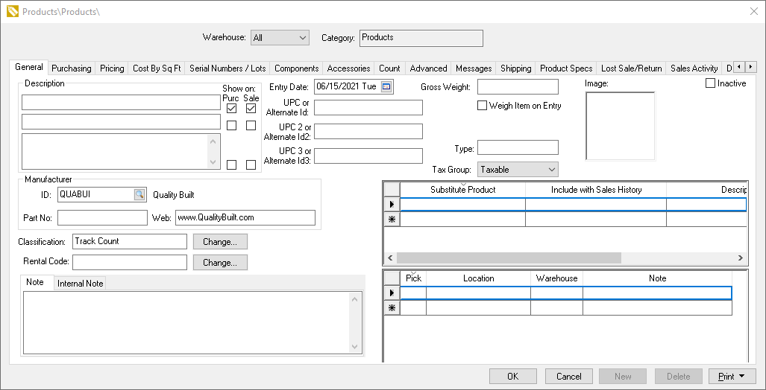This screenshot has height=390, width=766.
Task: Check Weigh Item on Entry
Action: 482,106
